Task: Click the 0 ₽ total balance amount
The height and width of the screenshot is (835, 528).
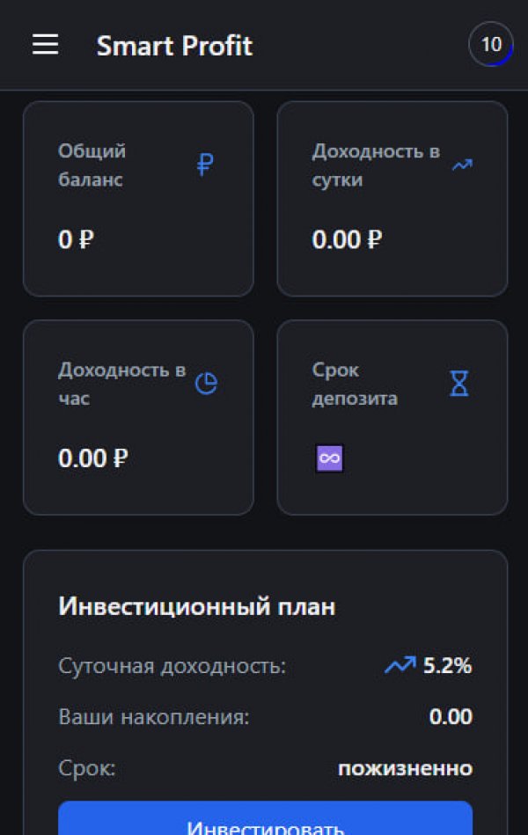Action: pyautogui.click(x=76, y=239)
